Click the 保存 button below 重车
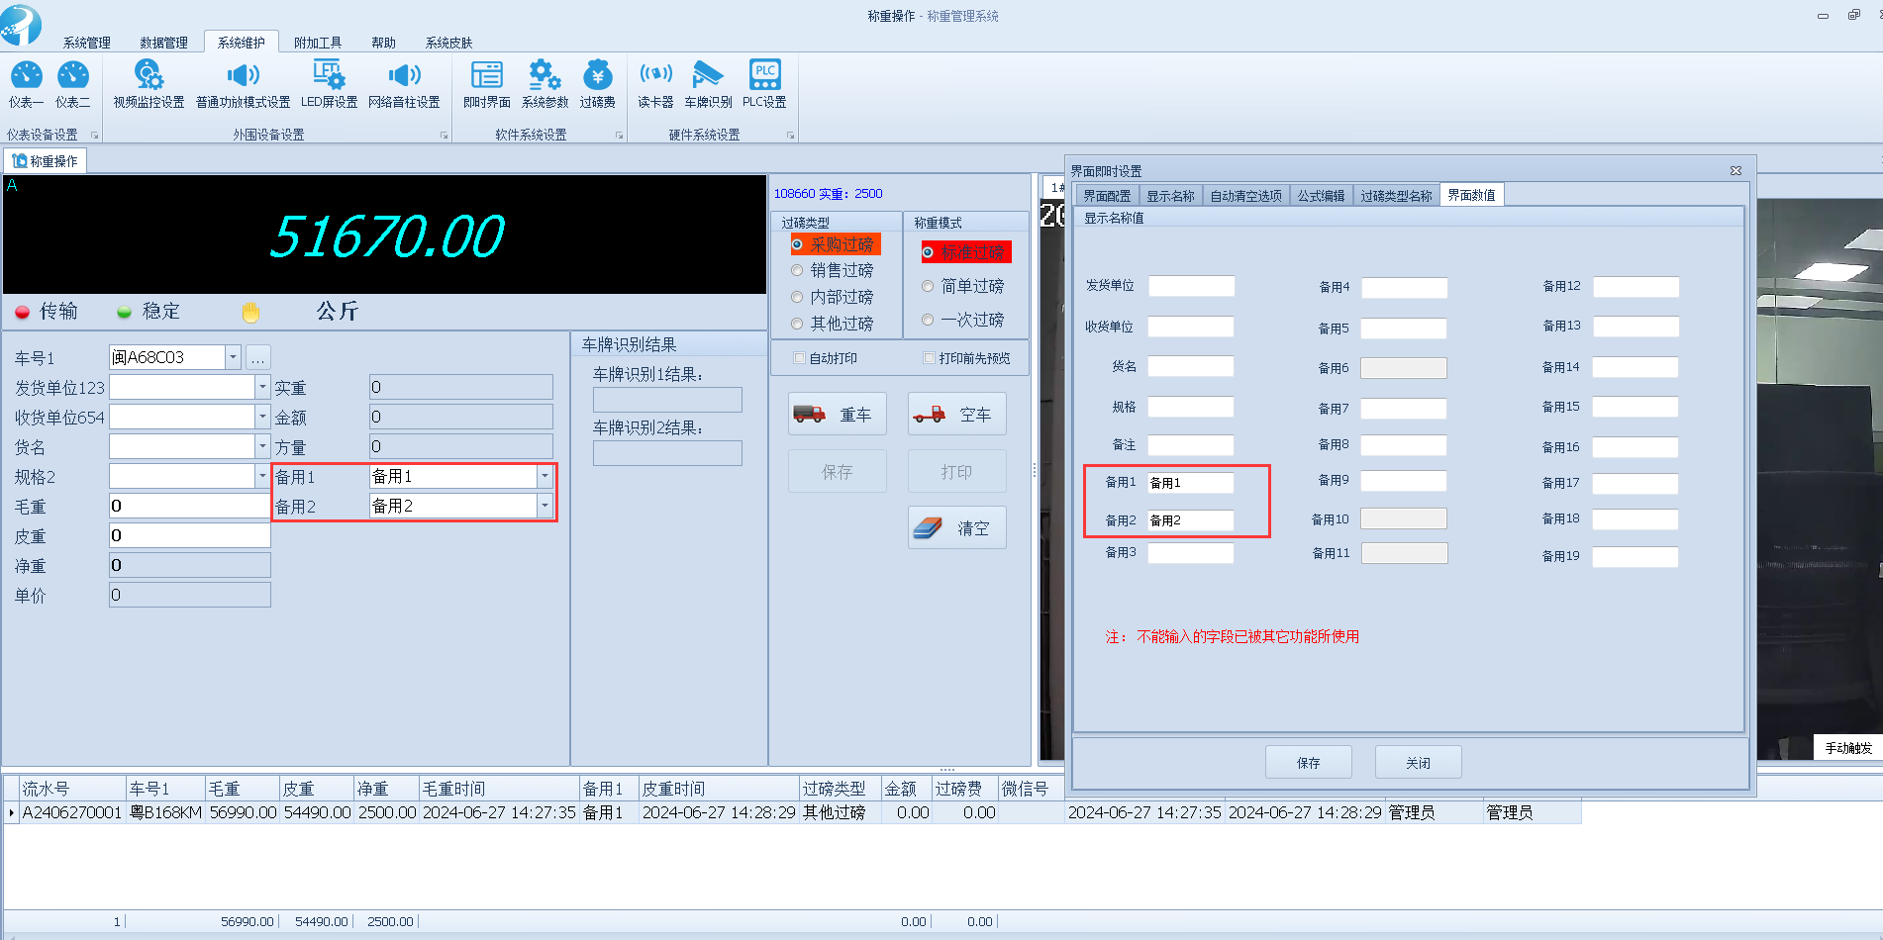 coord(838,472)
